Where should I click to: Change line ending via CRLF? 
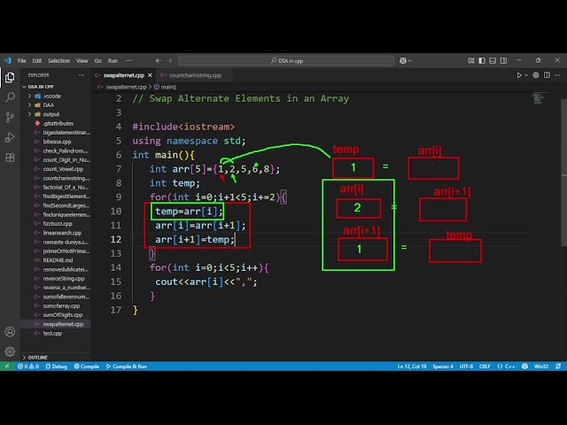(x=485, y=366)
